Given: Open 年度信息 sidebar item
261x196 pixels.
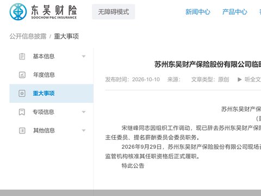Looking at the screenshot, I should [x=44, y=75].
